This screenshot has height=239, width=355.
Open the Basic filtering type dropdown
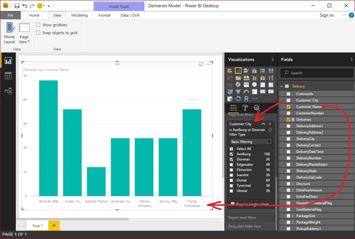pos(251,142)
